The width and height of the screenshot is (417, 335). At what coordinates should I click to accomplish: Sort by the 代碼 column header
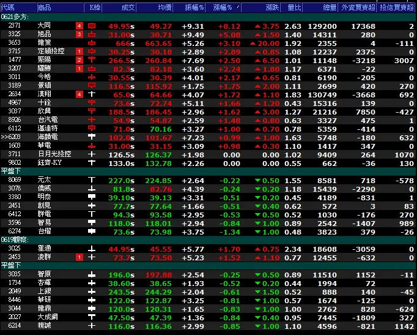click(x=18, y=7)
